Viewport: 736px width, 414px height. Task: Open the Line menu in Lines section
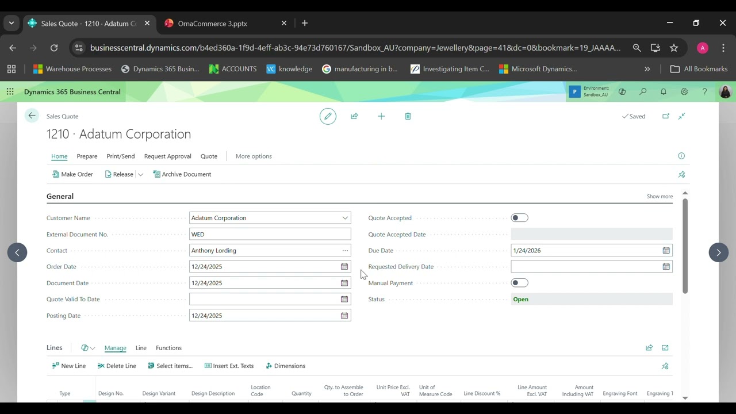coord(141,348)
